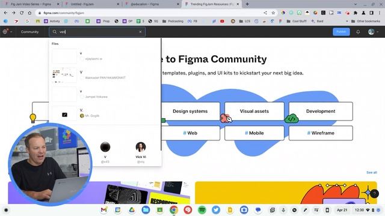385x216 pixels.
Task: Open the V creator with black avatar
Action: pos(105,152)
